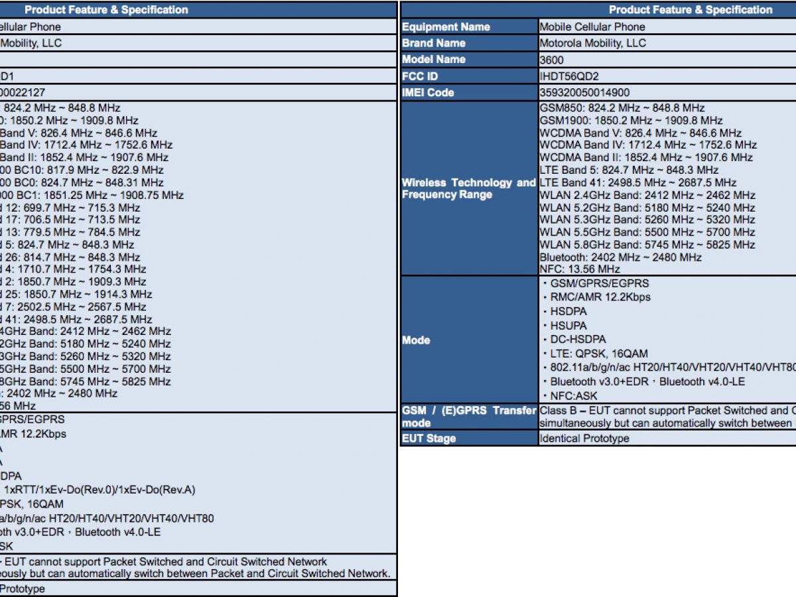Select the IMEI value 359320050014900
This screenshot has height=597, width=796.
click(584, 93)
